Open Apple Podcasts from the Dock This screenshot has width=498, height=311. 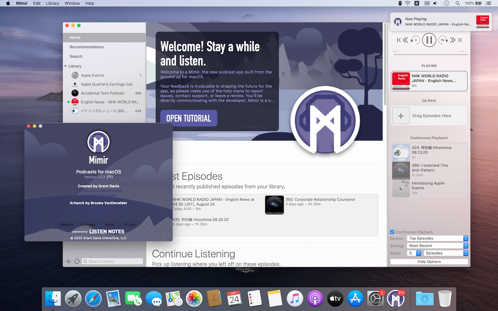point(315,299)
